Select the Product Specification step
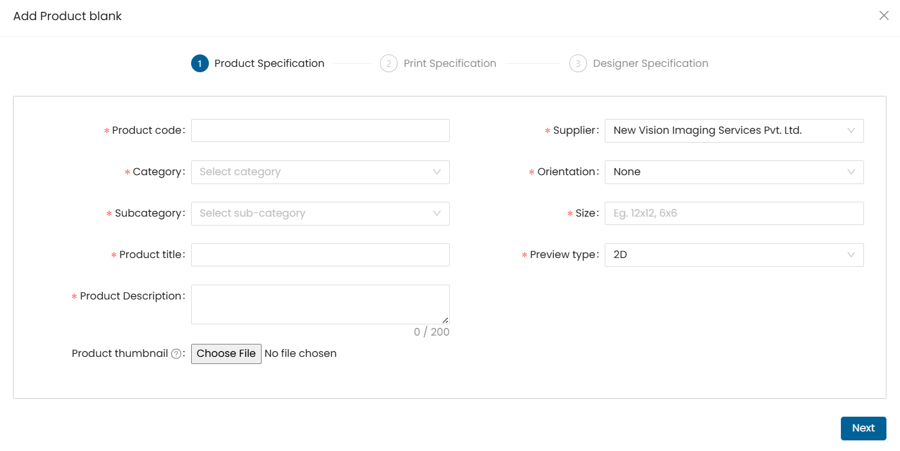900x451 pixels. pos(269,63)
